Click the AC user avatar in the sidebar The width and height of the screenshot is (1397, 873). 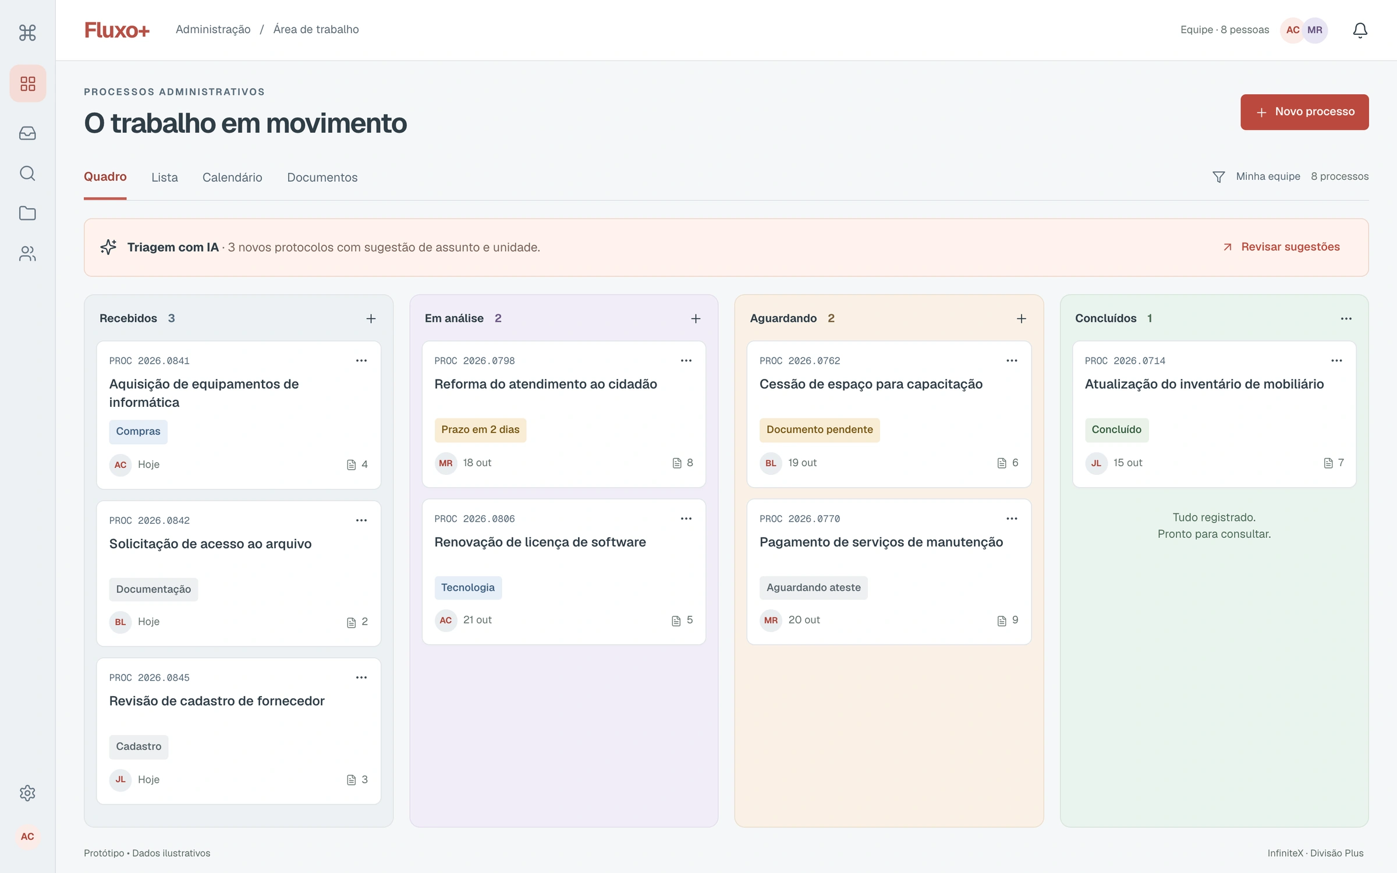click(27, 836)
